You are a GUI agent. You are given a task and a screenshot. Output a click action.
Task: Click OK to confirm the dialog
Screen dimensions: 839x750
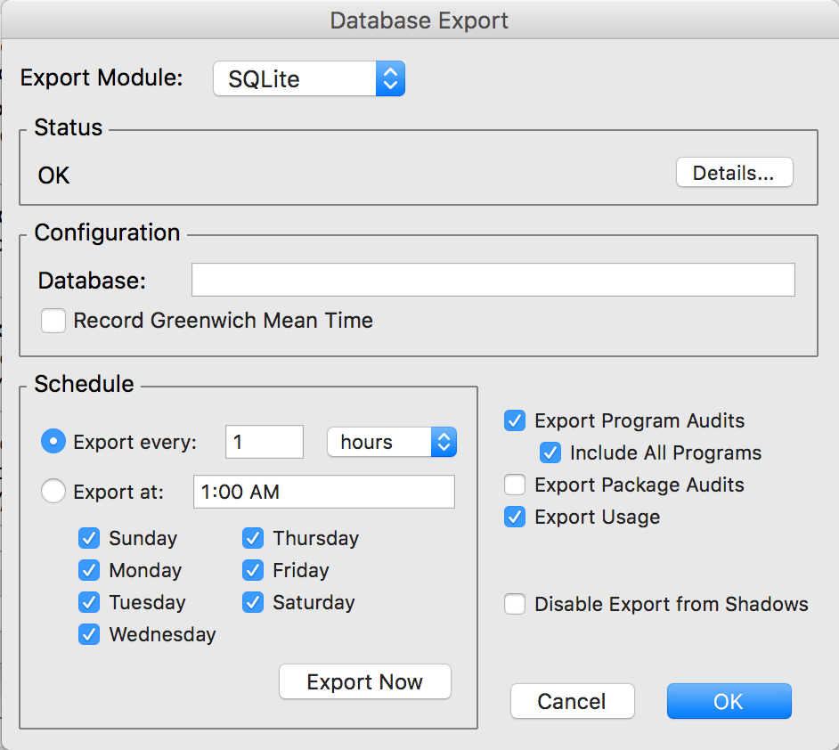[729, 701]
